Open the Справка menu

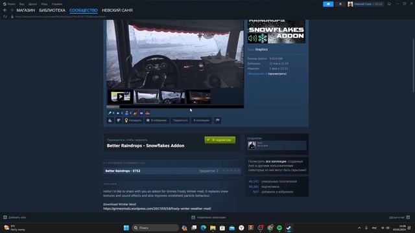[x=56, y=4]
